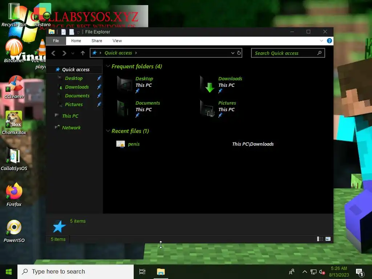The height and width of the screenshot is (279, 372).
Task: Open File Explorer help icon
Action: [x=329, y=41]
